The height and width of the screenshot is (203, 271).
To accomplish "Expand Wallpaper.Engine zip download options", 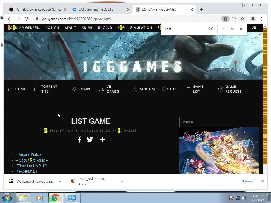I will (x=60, y=181).
